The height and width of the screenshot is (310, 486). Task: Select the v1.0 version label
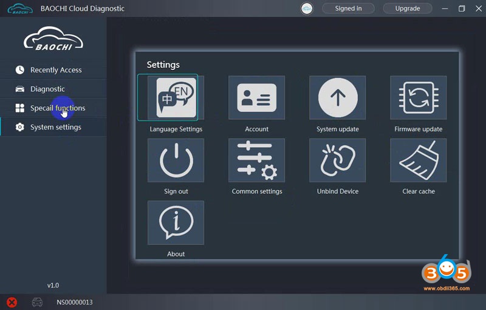tap(53, 285)
